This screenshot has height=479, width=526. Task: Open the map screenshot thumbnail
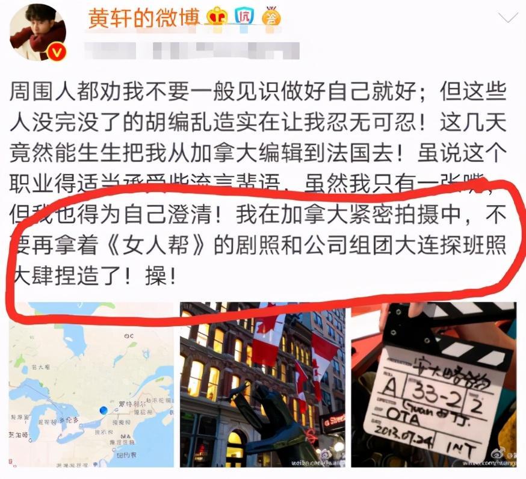tap(91, 385)
